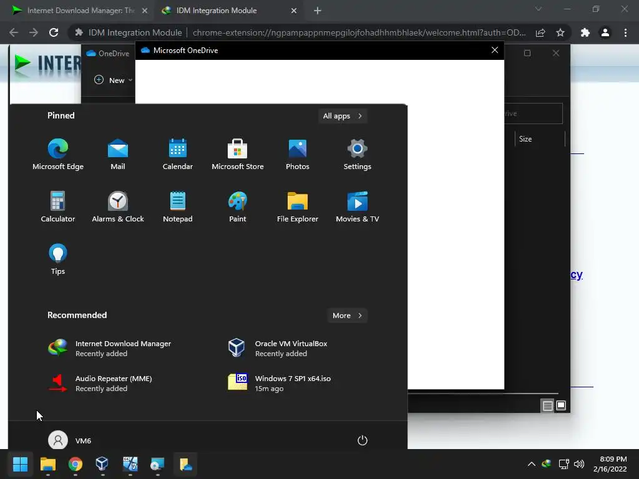639x479 pixels.
Task: Open the Tips app
Action: [58, 259]
